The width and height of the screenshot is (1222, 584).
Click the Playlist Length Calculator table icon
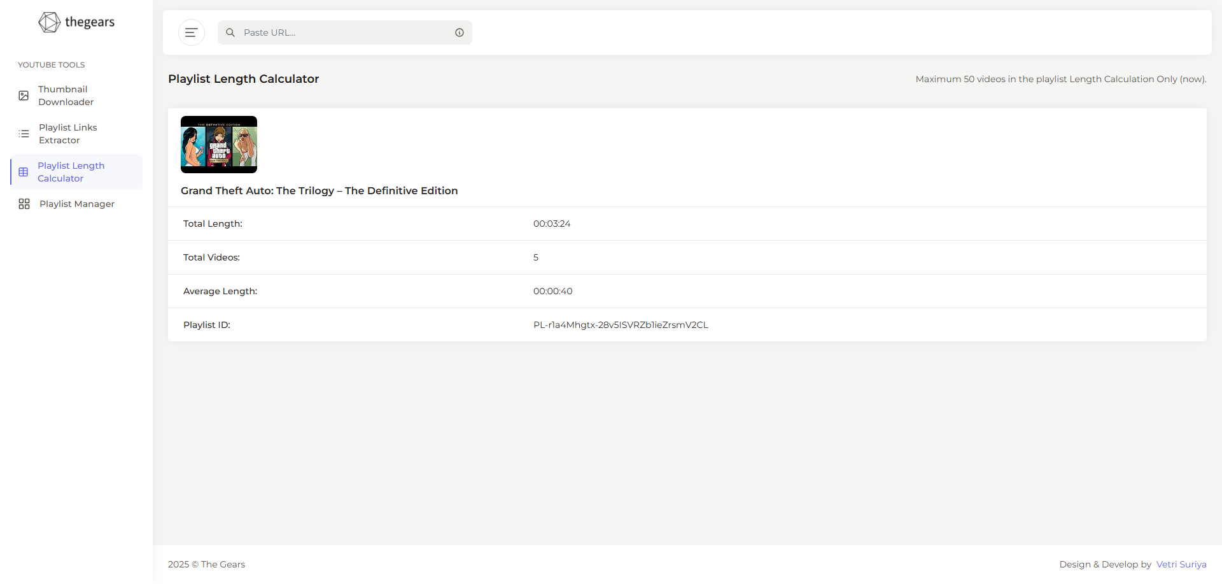(24, 172)
